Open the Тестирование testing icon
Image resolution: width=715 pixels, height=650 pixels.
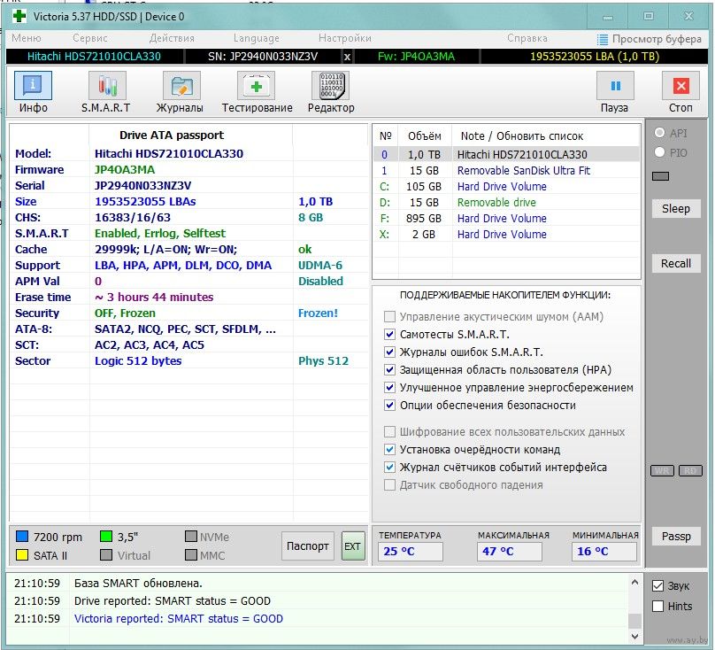[256, 85]
